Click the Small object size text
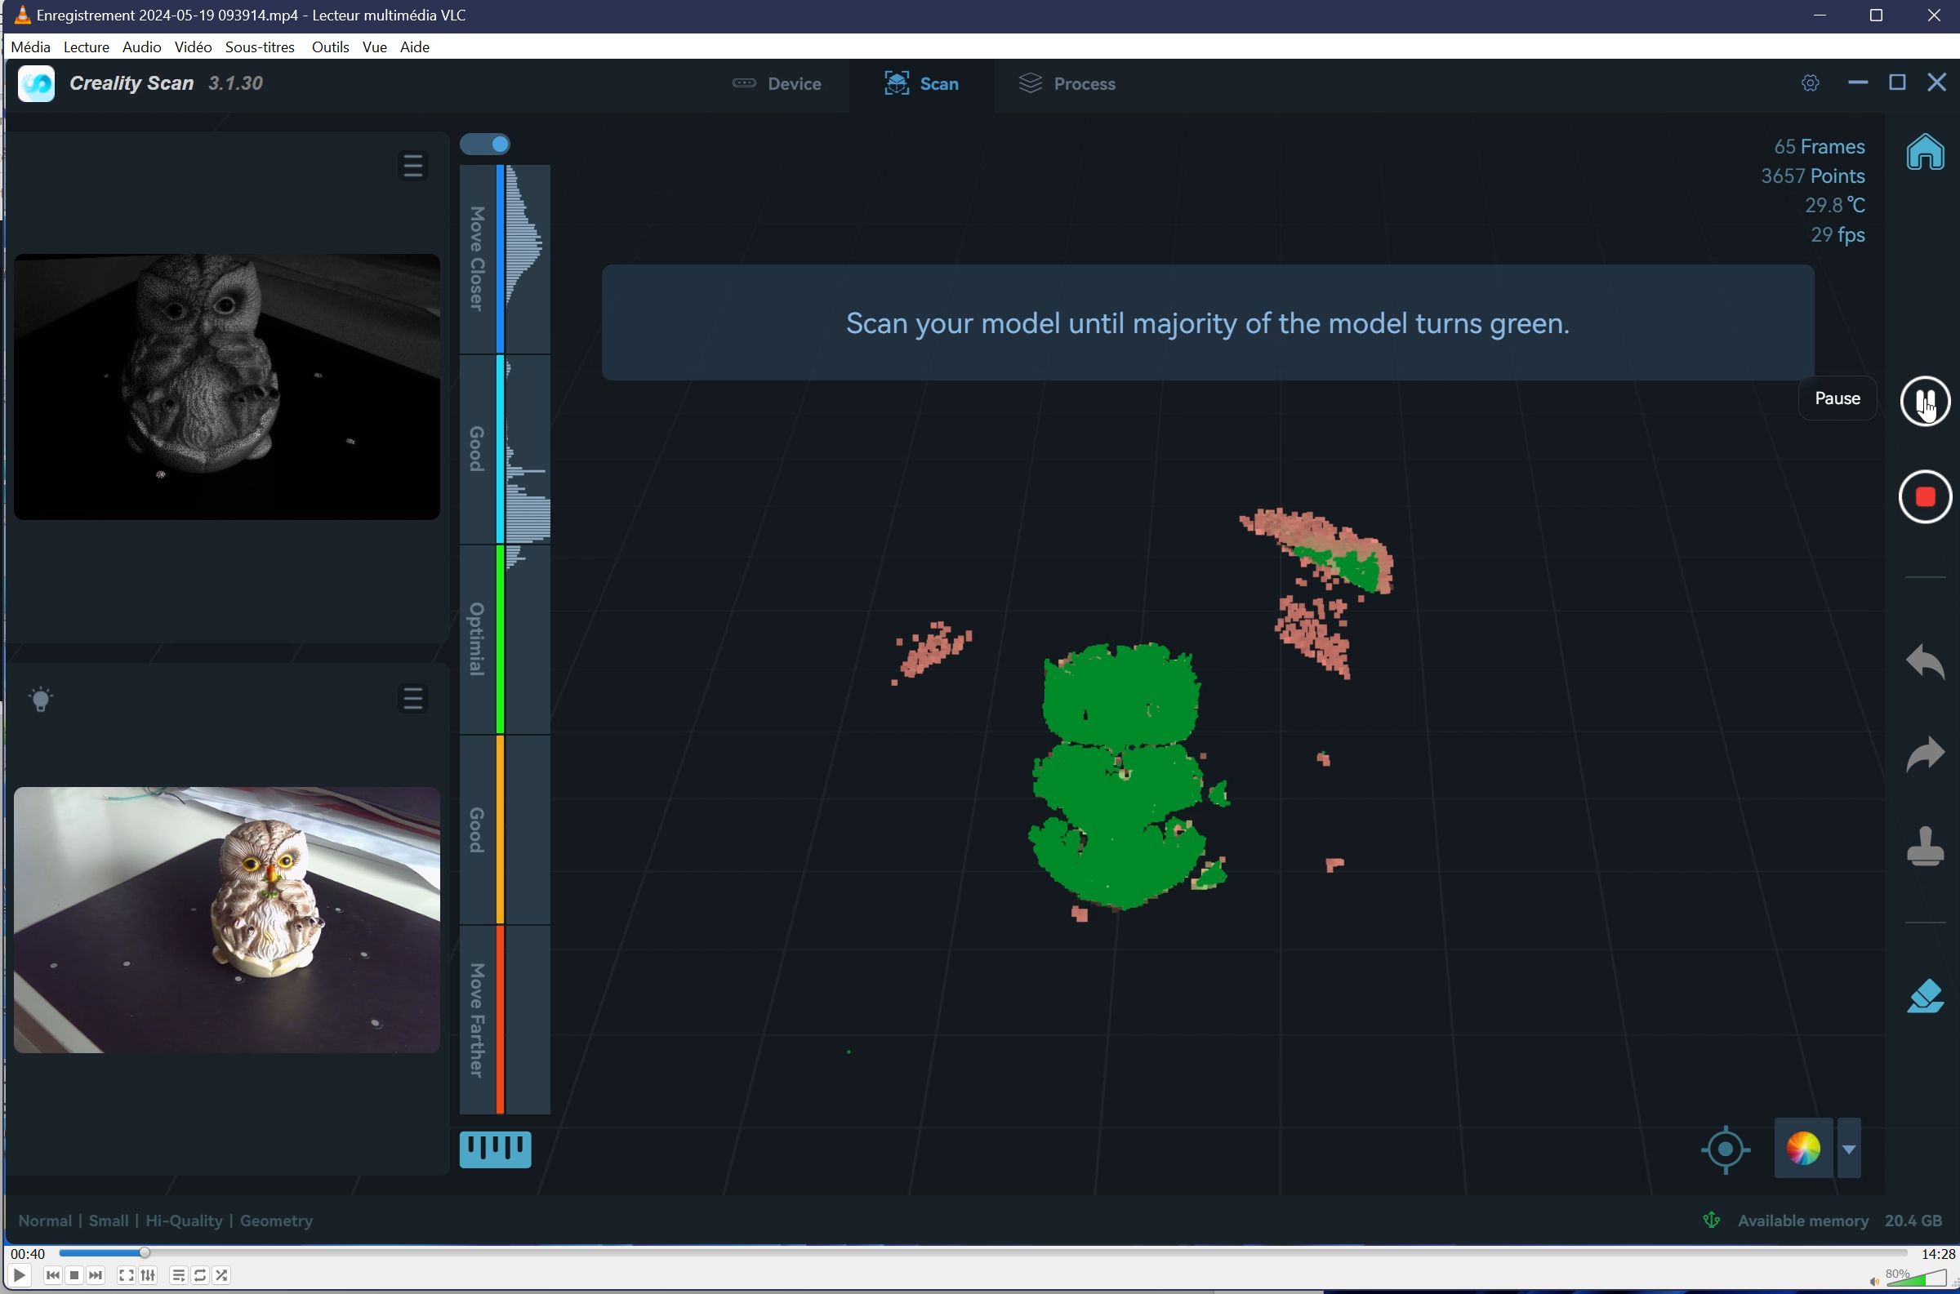Viewport: 1960px width, 1294px height. (108, 1221)
